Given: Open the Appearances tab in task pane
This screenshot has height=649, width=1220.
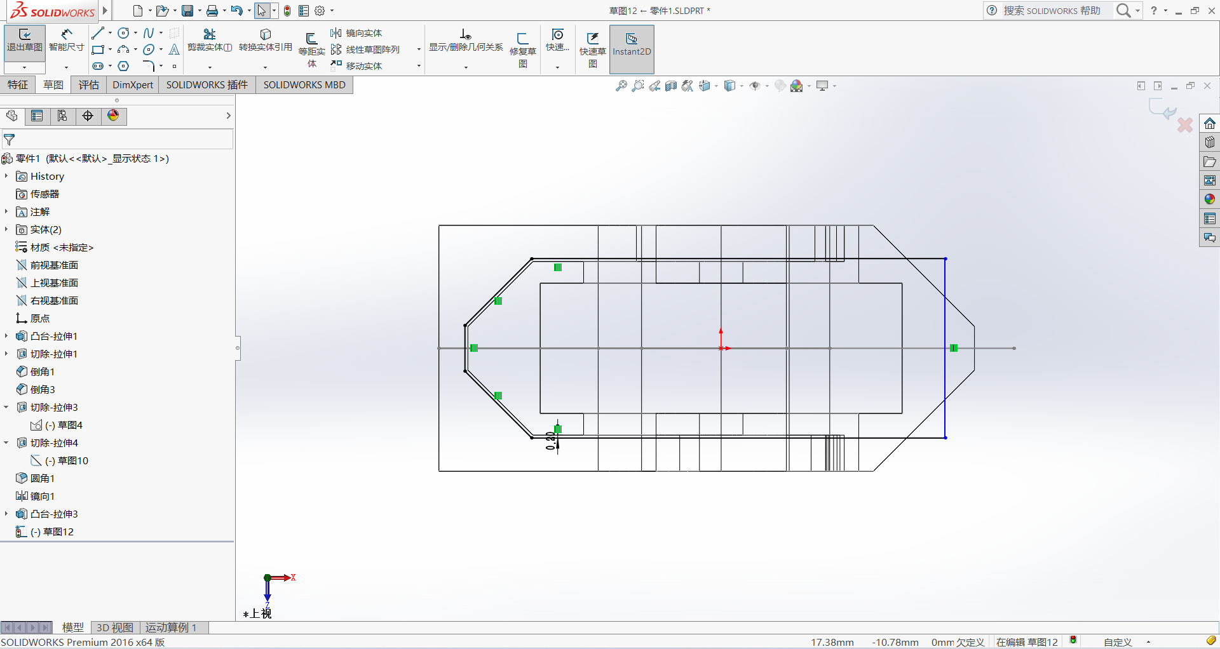Looking at the screenshot, I should point(1209,199).
